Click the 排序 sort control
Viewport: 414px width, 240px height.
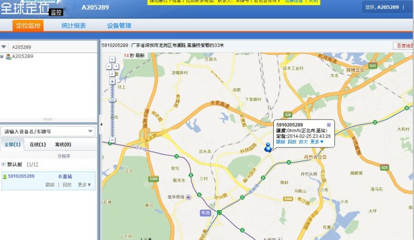(x=64, y=156)
